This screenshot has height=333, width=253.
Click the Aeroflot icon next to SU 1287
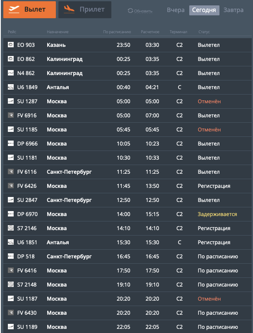(x=11, y=101)
